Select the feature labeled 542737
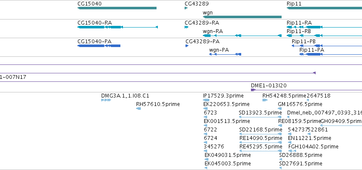Screen dimensions: 362x170 click(290, 134)
